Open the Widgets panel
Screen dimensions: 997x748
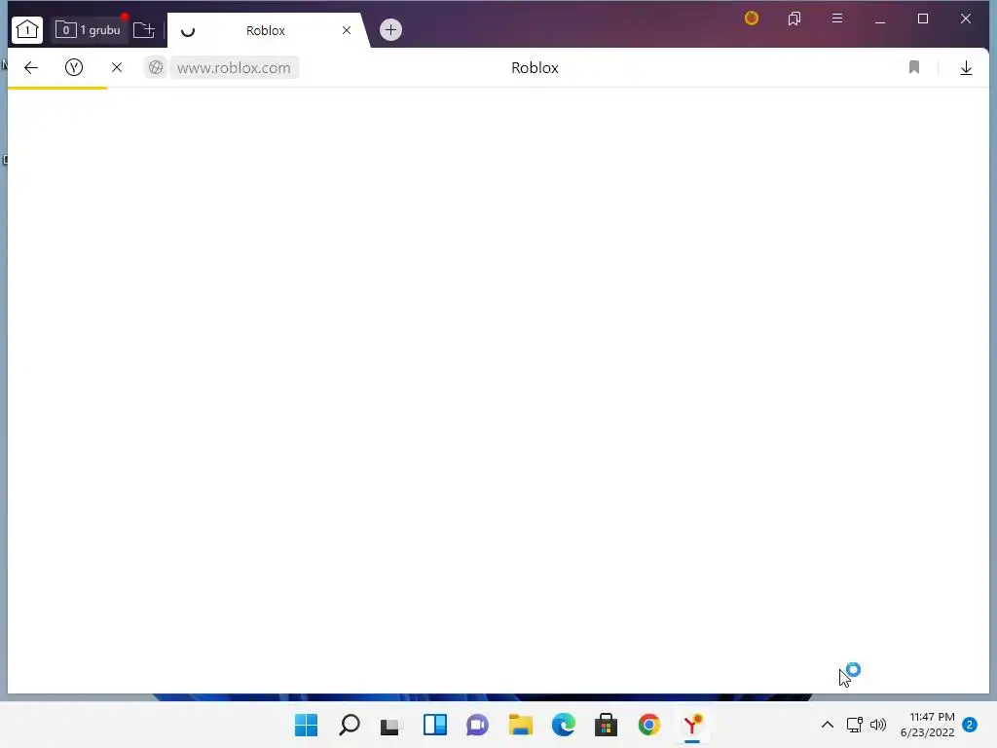[435, 725]
